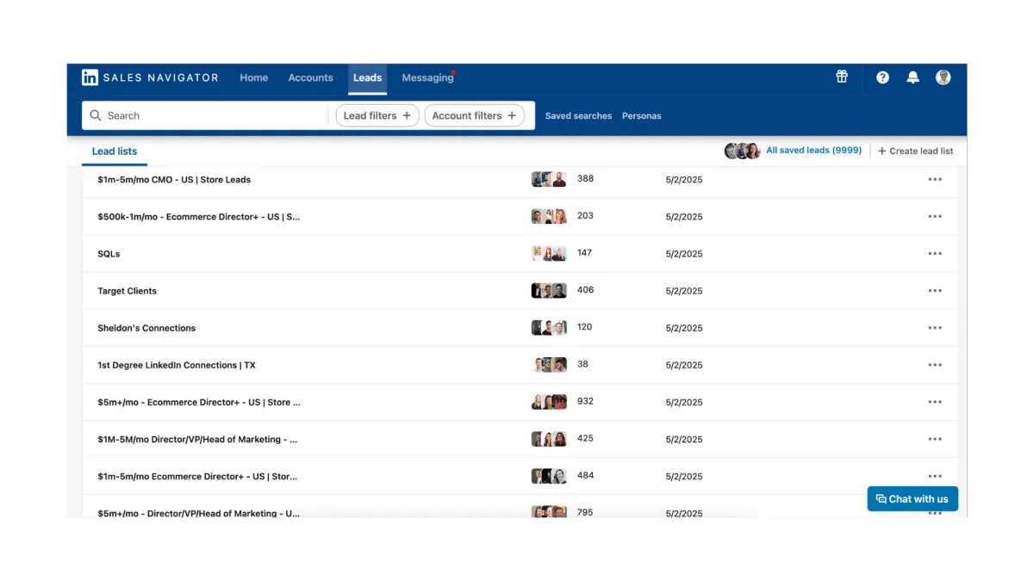Open more options for $1m-5m/mo CMO list
The height and width of the screenshot is (581, 1034).
coord(935,180)
